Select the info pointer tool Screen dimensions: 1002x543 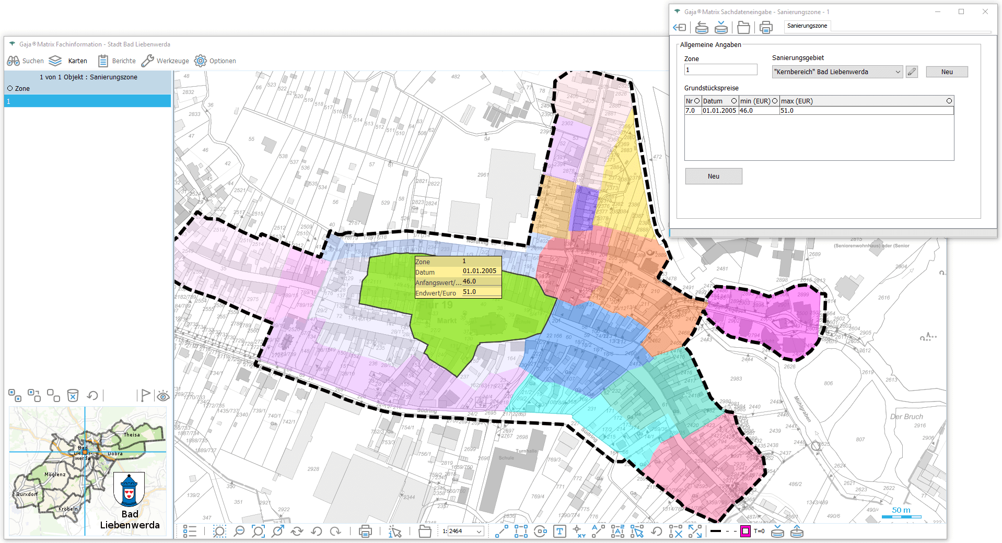395,532
